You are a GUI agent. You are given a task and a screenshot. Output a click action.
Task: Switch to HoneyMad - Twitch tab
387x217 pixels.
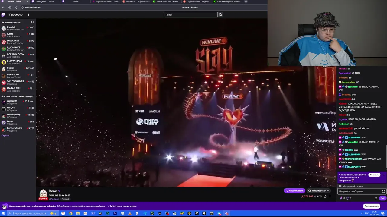point(45,2)
